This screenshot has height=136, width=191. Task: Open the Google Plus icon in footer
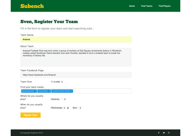pyautogui.click(x=169, y=133)
